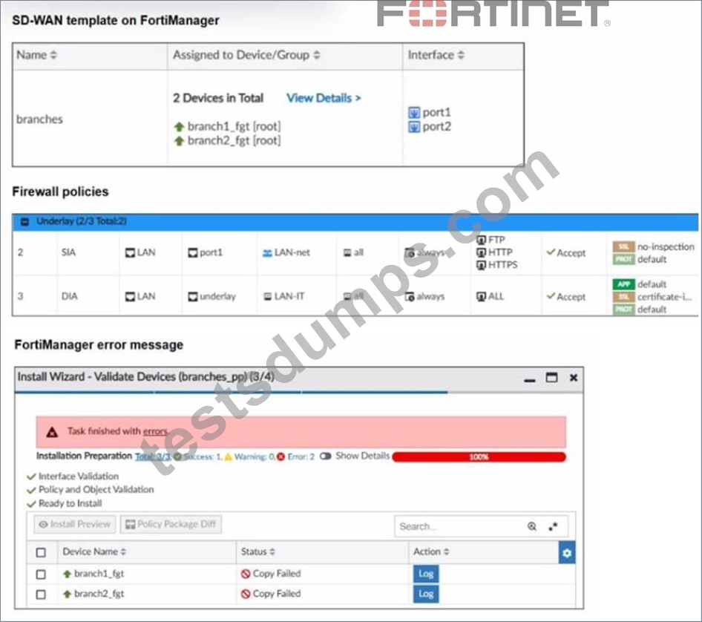The height and width of the screenshot is (622, 702).
Task: Click green up arrow beside branch1_fgt [root]
Action: pyautogui.click(x=179, y=127)
